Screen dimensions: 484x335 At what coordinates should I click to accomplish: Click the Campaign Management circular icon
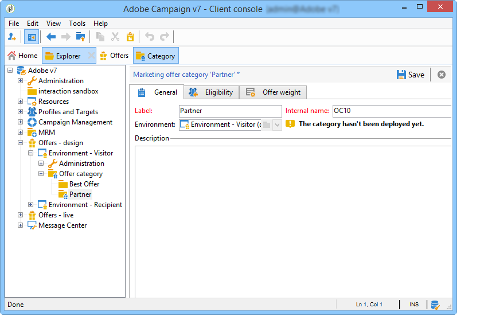click(32, 122)
